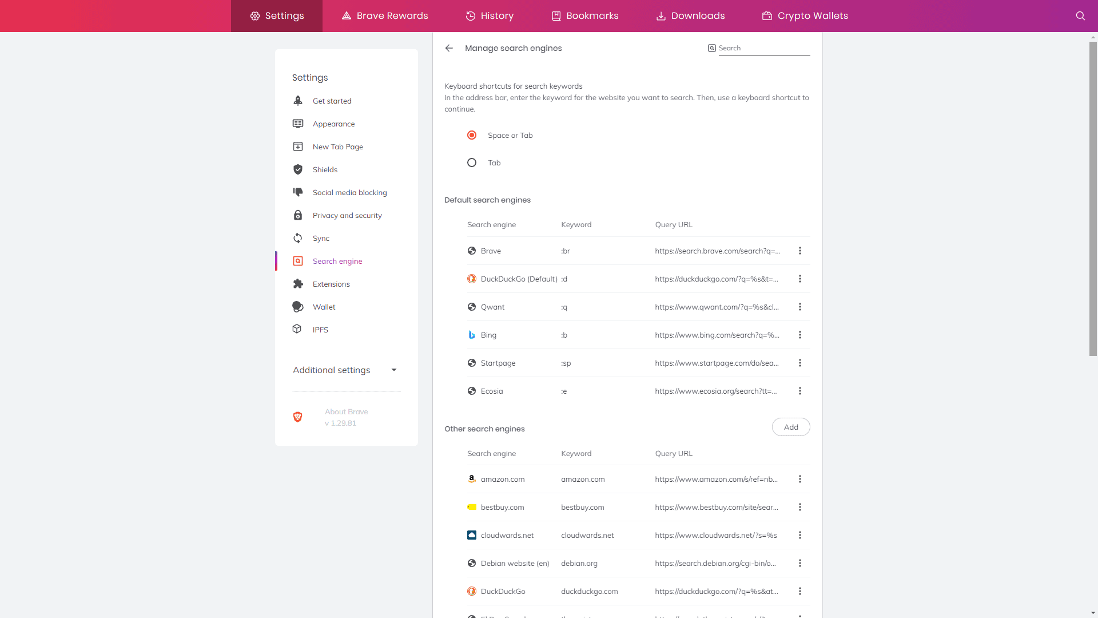The width and height of the screenshot is (1098, 618).
Task: Click the settings Search input field
Action: pyautogui.click(x=764, y=48)
